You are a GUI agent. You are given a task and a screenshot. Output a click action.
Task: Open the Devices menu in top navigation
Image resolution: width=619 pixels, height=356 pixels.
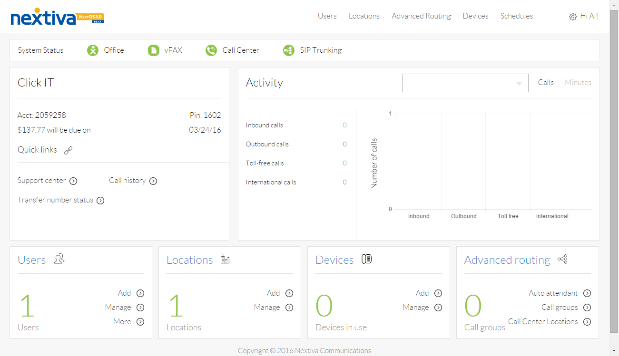coord(476,16)
